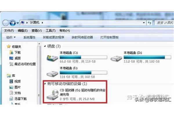Open the 组织 dropdown menu
174x116 pixels.
[x=11, y=37]
